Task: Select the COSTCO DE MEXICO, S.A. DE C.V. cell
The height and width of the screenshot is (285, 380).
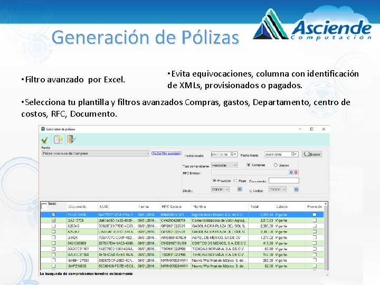Action: (219, 243)
